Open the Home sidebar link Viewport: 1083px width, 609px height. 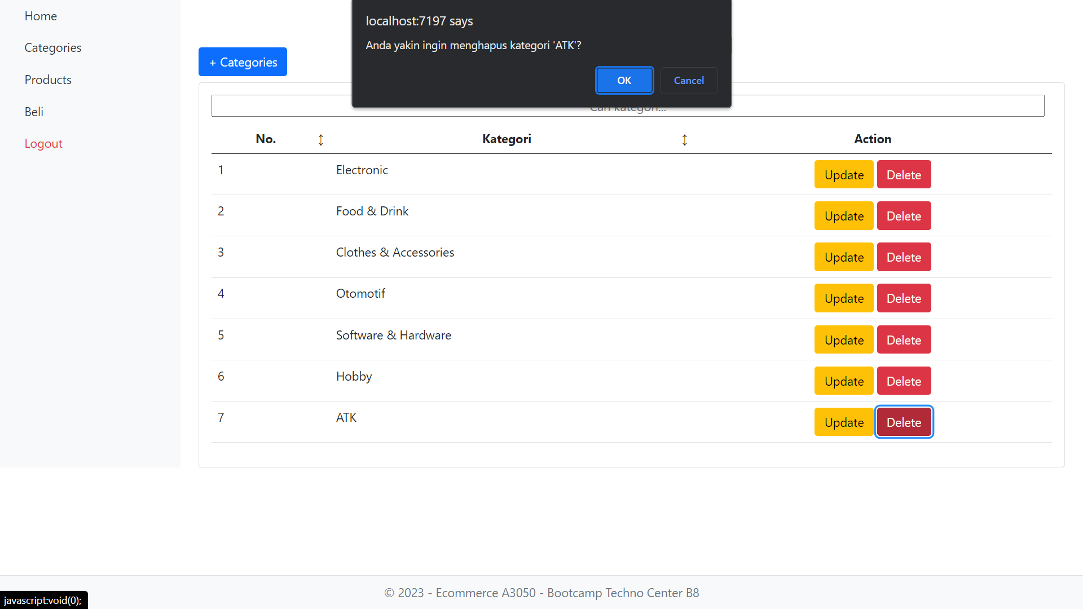[x=41, y=16]
